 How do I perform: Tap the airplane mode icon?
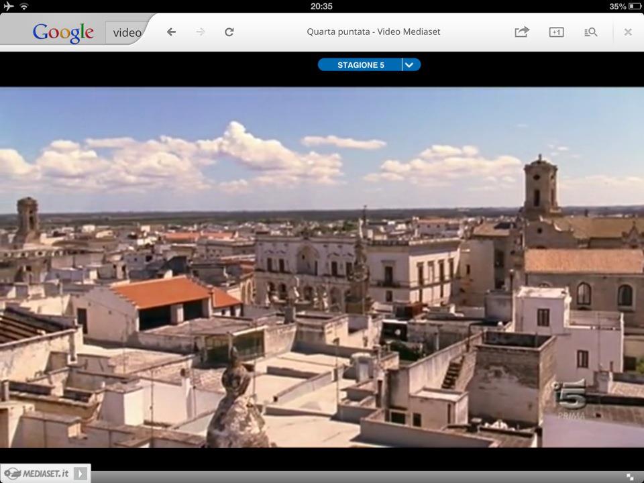[x=8, y=6]
